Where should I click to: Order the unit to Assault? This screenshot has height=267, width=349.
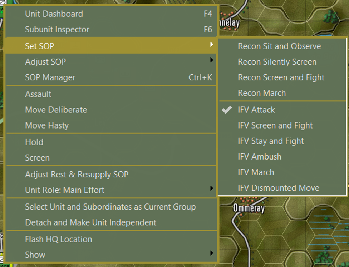pyautogui.click(x=38, y=94)
